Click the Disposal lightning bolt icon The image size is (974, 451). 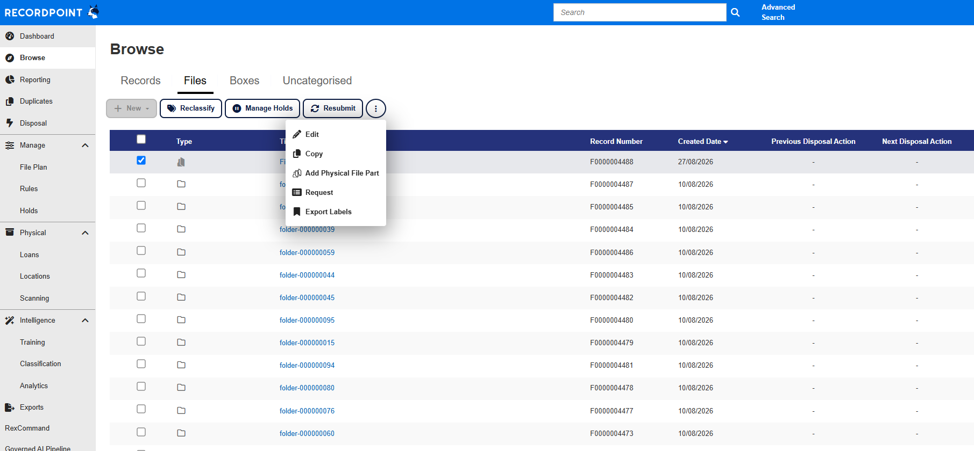pos(10,123)
